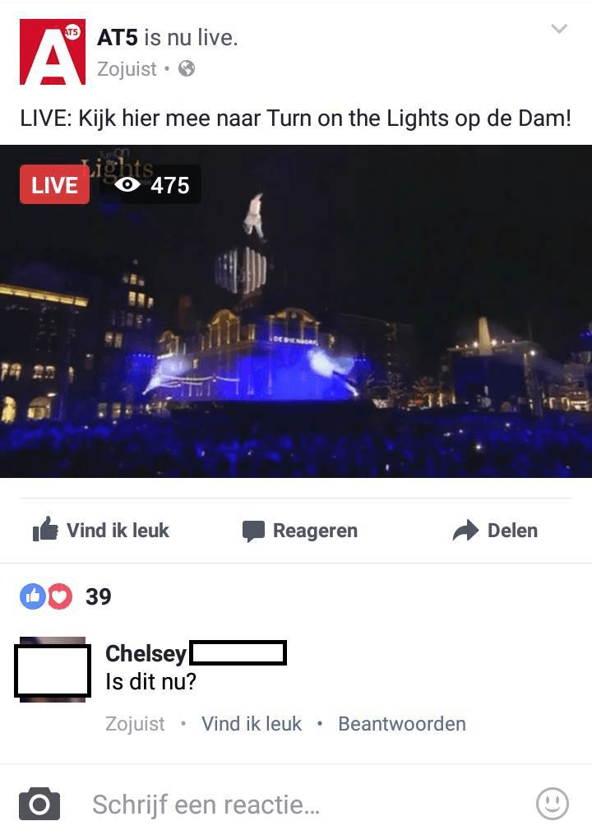This screenshot has height=835, width=592.
Task: Like Chelsey's comment via Vind ik leuk
Action: tap(252, 724)
